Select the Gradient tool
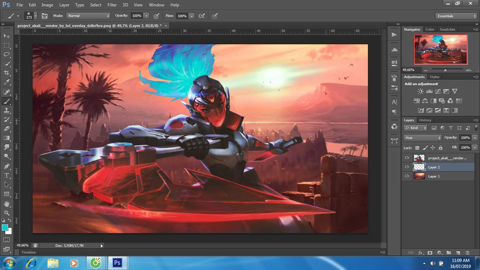 pos(7,138)
